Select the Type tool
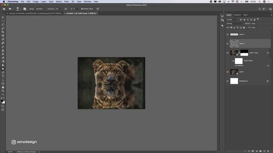The height and width of the screenshot is (153, 273). (3, 76)
